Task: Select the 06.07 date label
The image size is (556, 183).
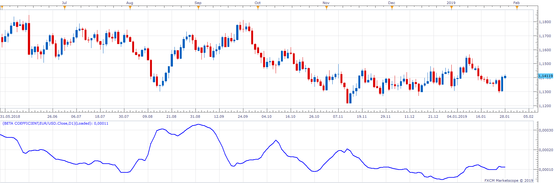Action: tap(76, 116)
